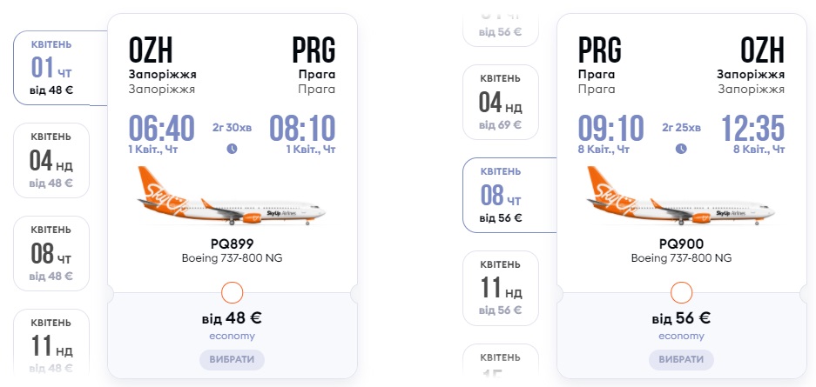
Task: Select return date 08 чт from 56 €
Action: coord(501,195)
